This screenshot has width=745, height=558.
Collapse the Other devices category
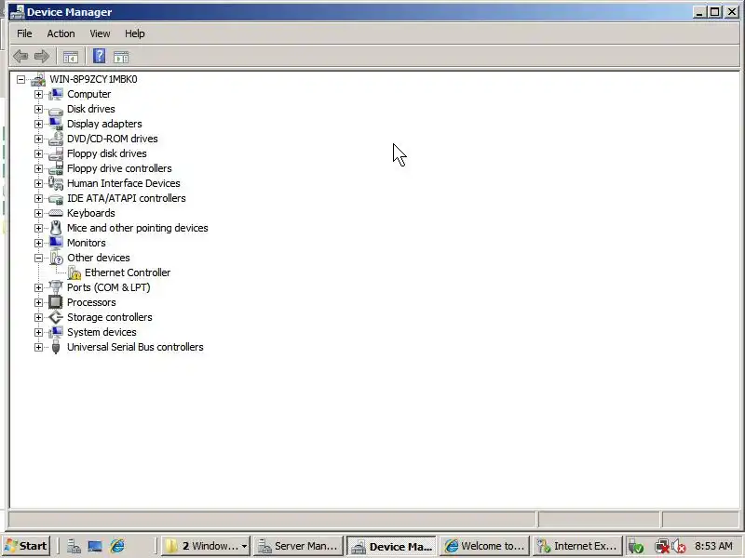point(38,258)
